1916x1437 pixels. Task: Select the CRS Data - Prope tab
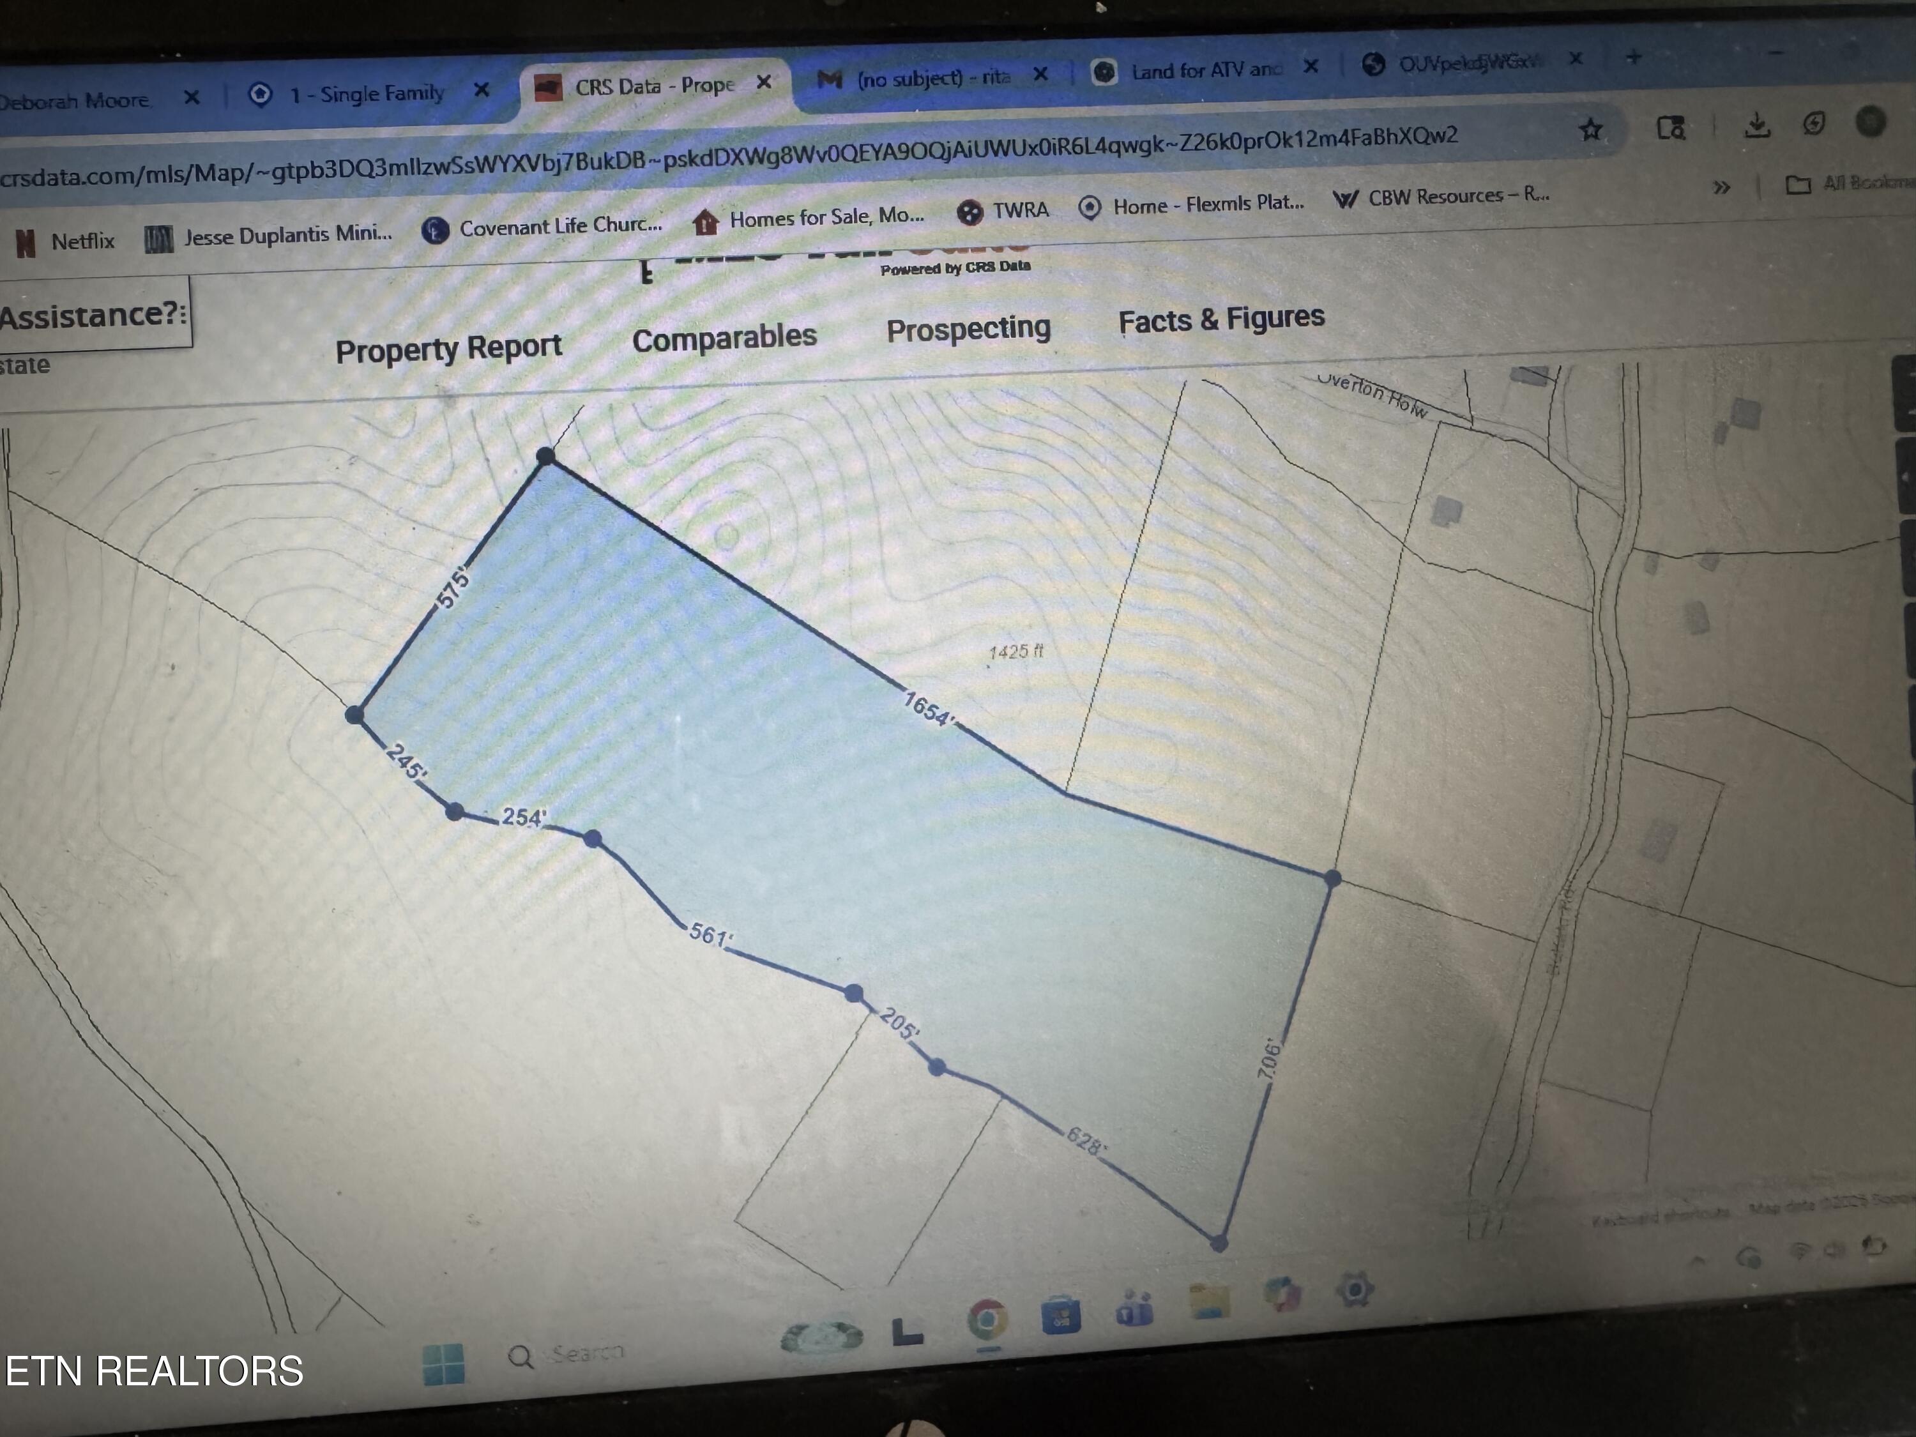coord(654,86)
